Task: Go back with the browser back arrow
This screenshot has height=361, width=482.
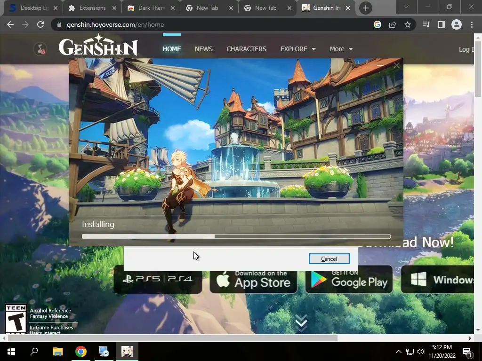Action: click(10, 24)
